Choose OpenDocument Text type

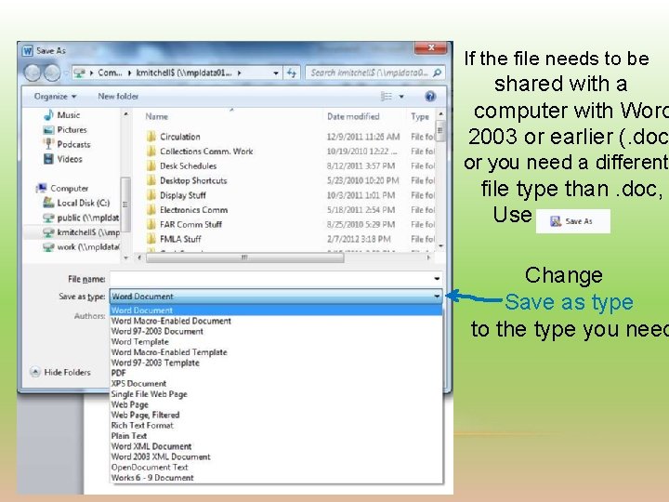(276, 468)
